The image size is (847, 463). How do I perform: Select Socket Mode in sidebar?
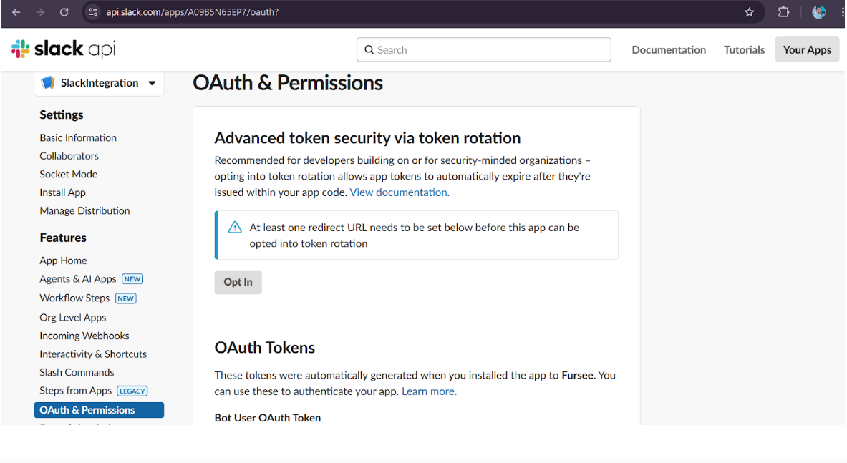[69, 175]
